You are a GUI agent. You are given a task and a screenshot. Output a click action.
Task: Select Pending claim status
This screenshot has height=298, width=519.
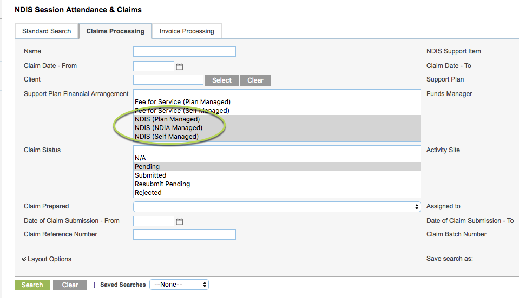tap(277, 167)
